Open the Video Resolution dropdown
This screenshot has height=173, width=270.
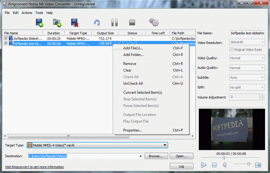click(247, 42)
